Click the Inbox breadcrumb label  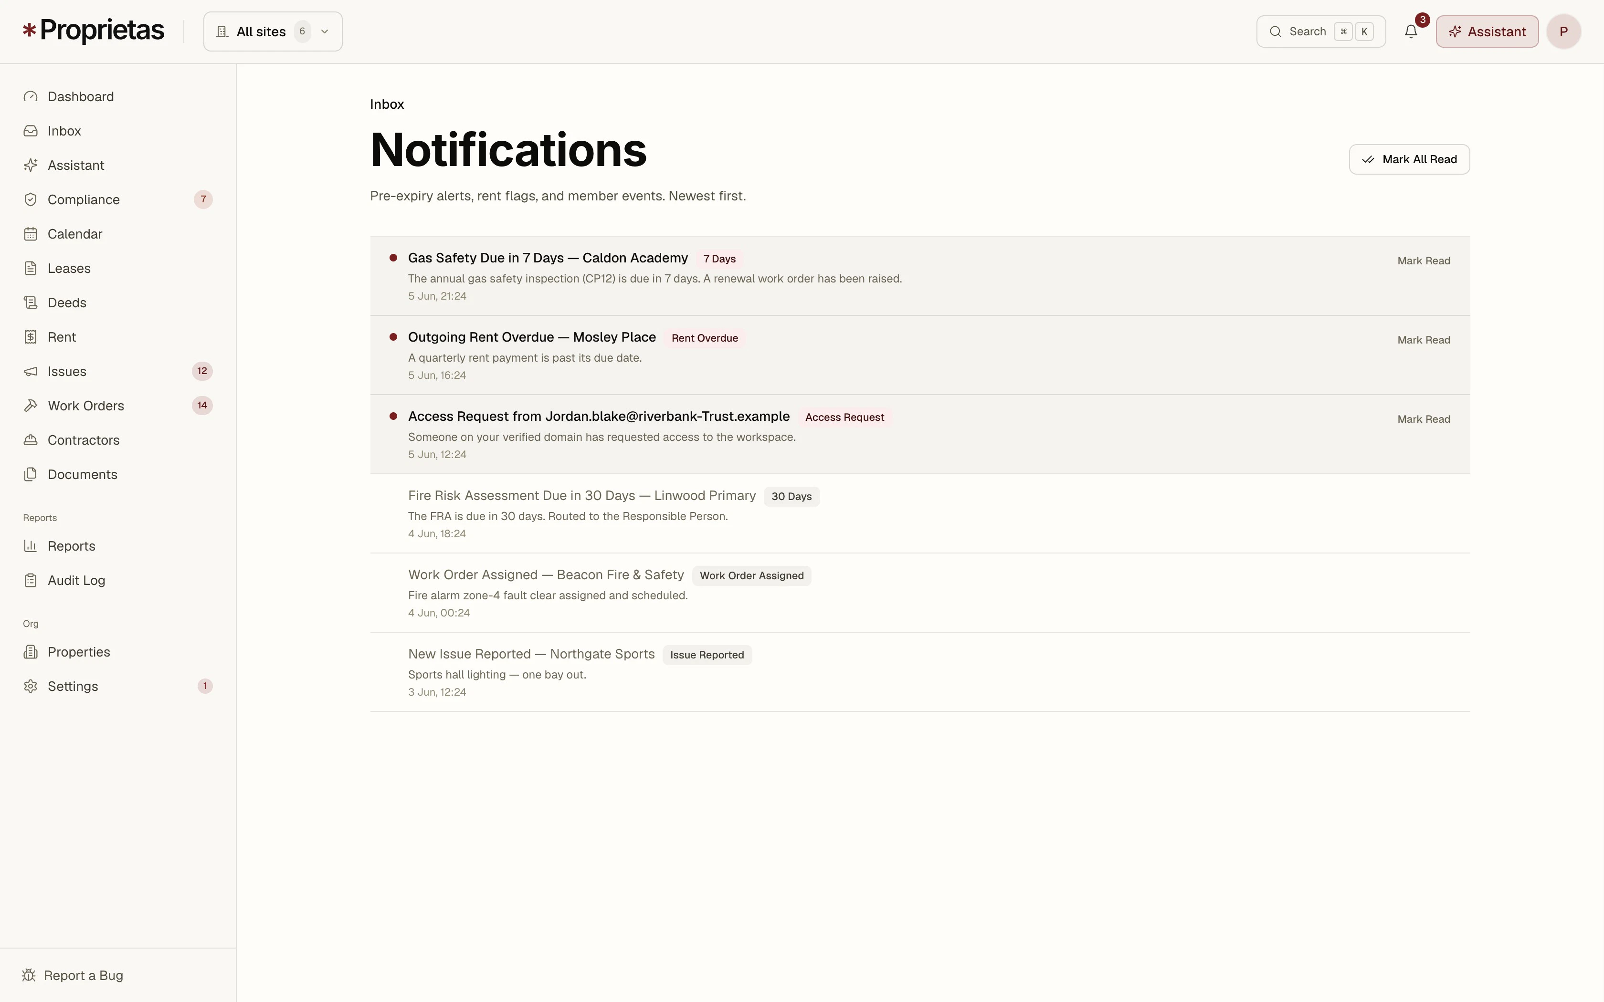387,104
